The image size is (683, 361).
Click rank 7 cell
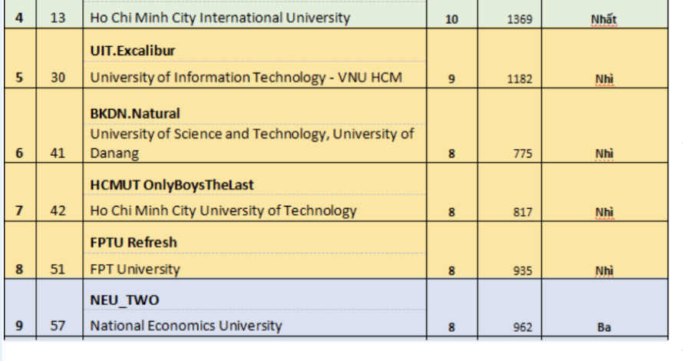click(x=19, y=210)
